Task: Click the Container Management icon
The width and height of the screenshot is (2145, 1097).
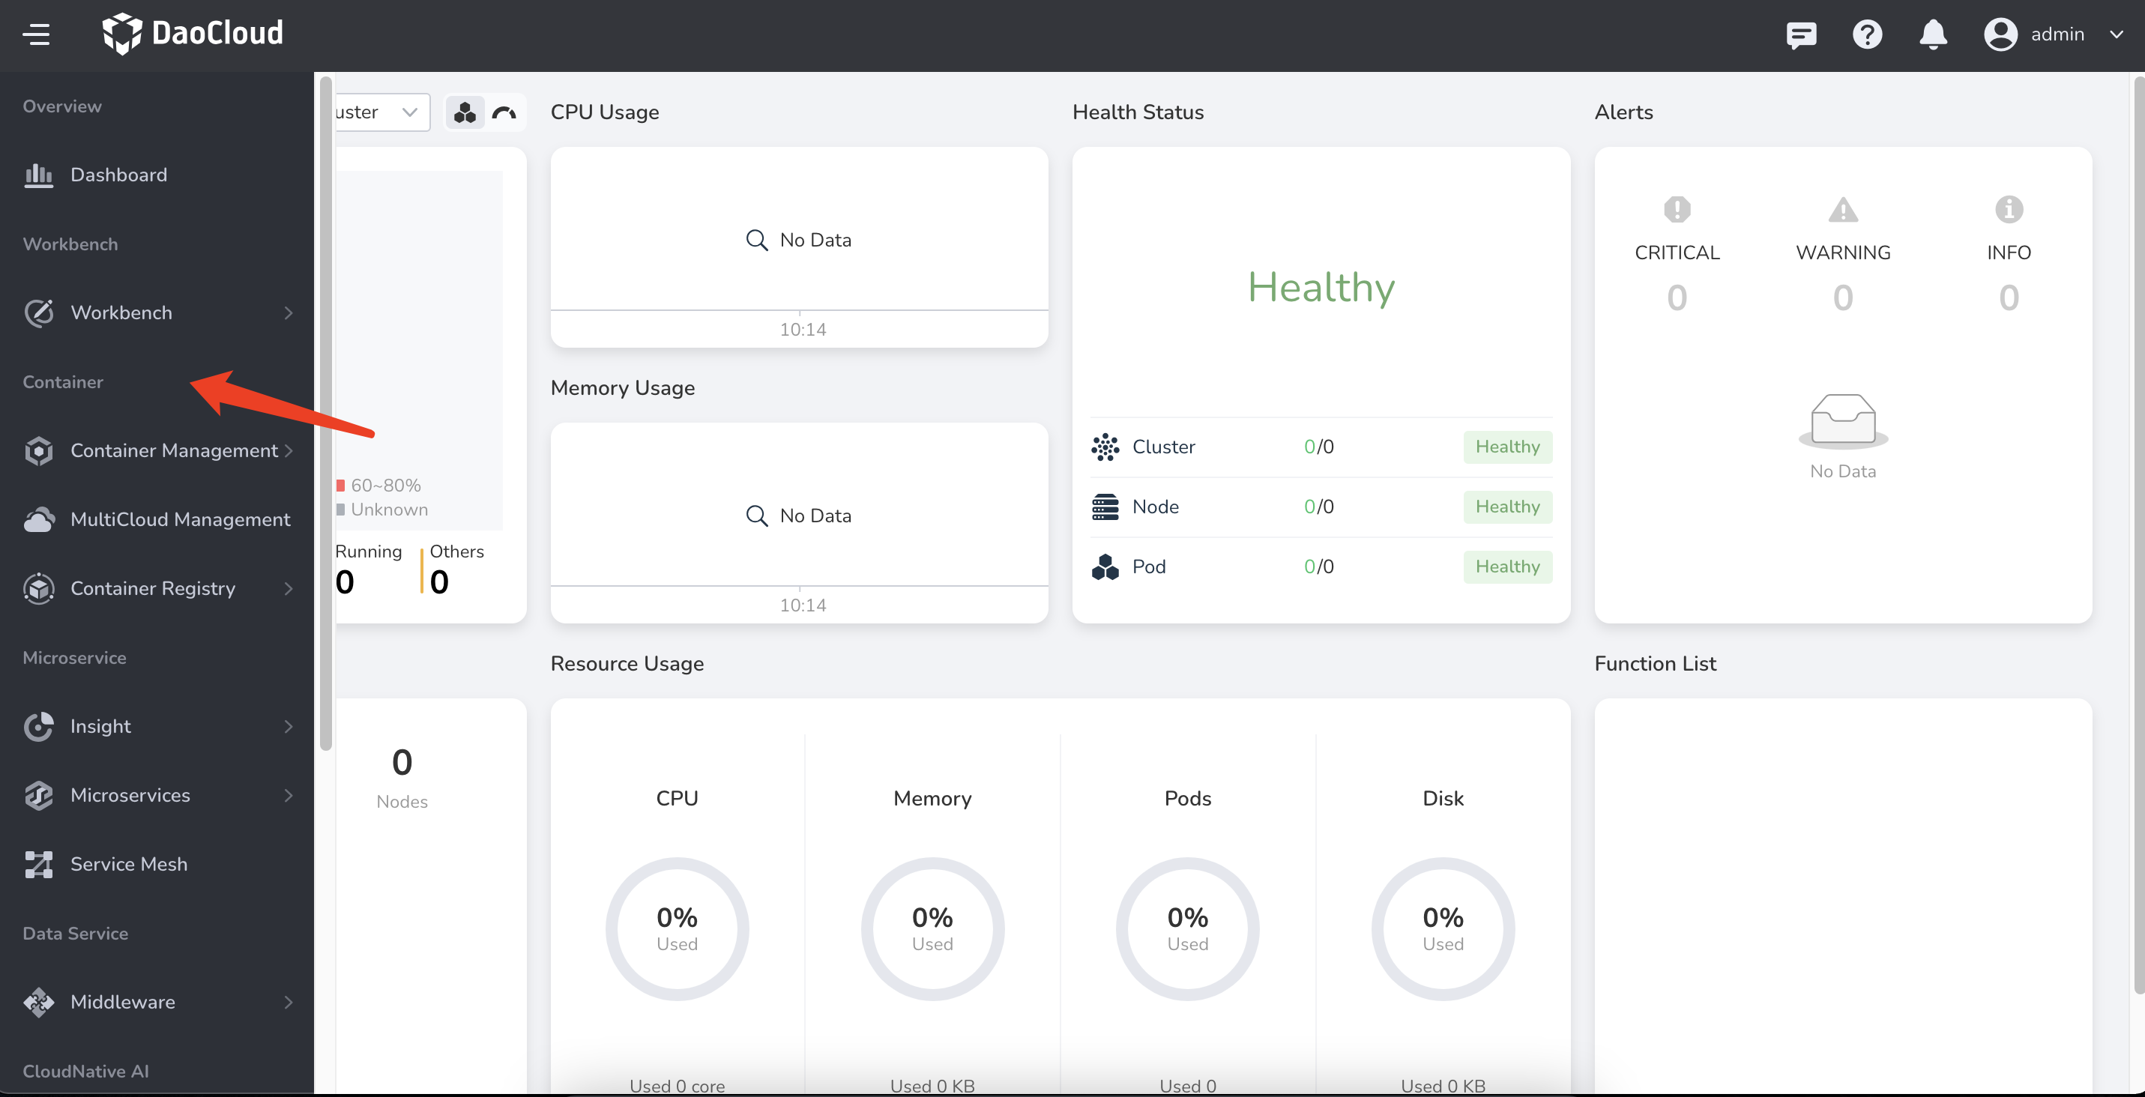Action: click(x=37, y=449)
